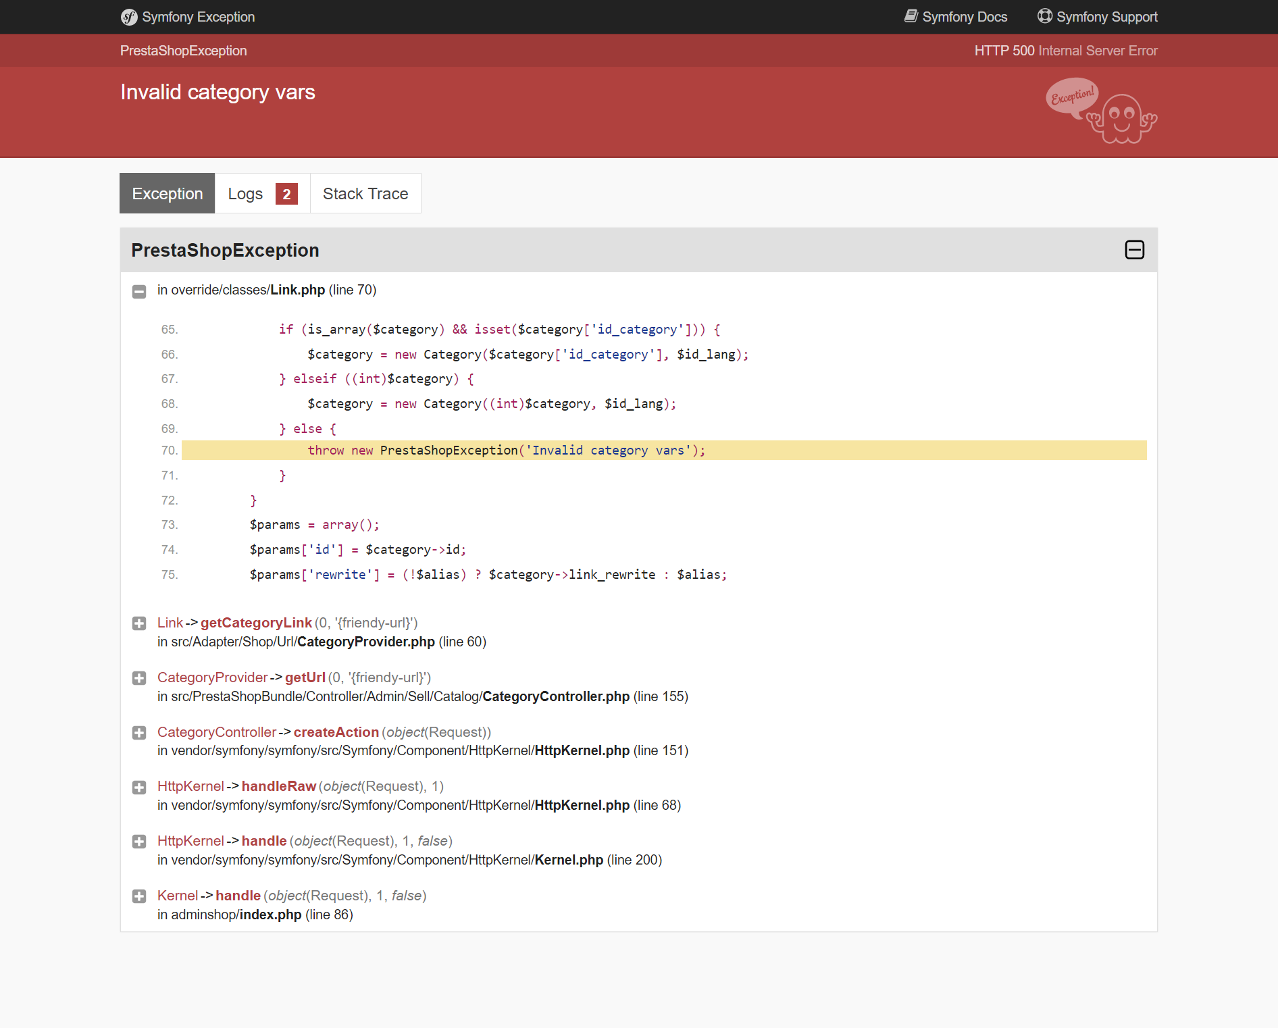Collapse the Link.php line 70 code trace

[x=139, y=292]
